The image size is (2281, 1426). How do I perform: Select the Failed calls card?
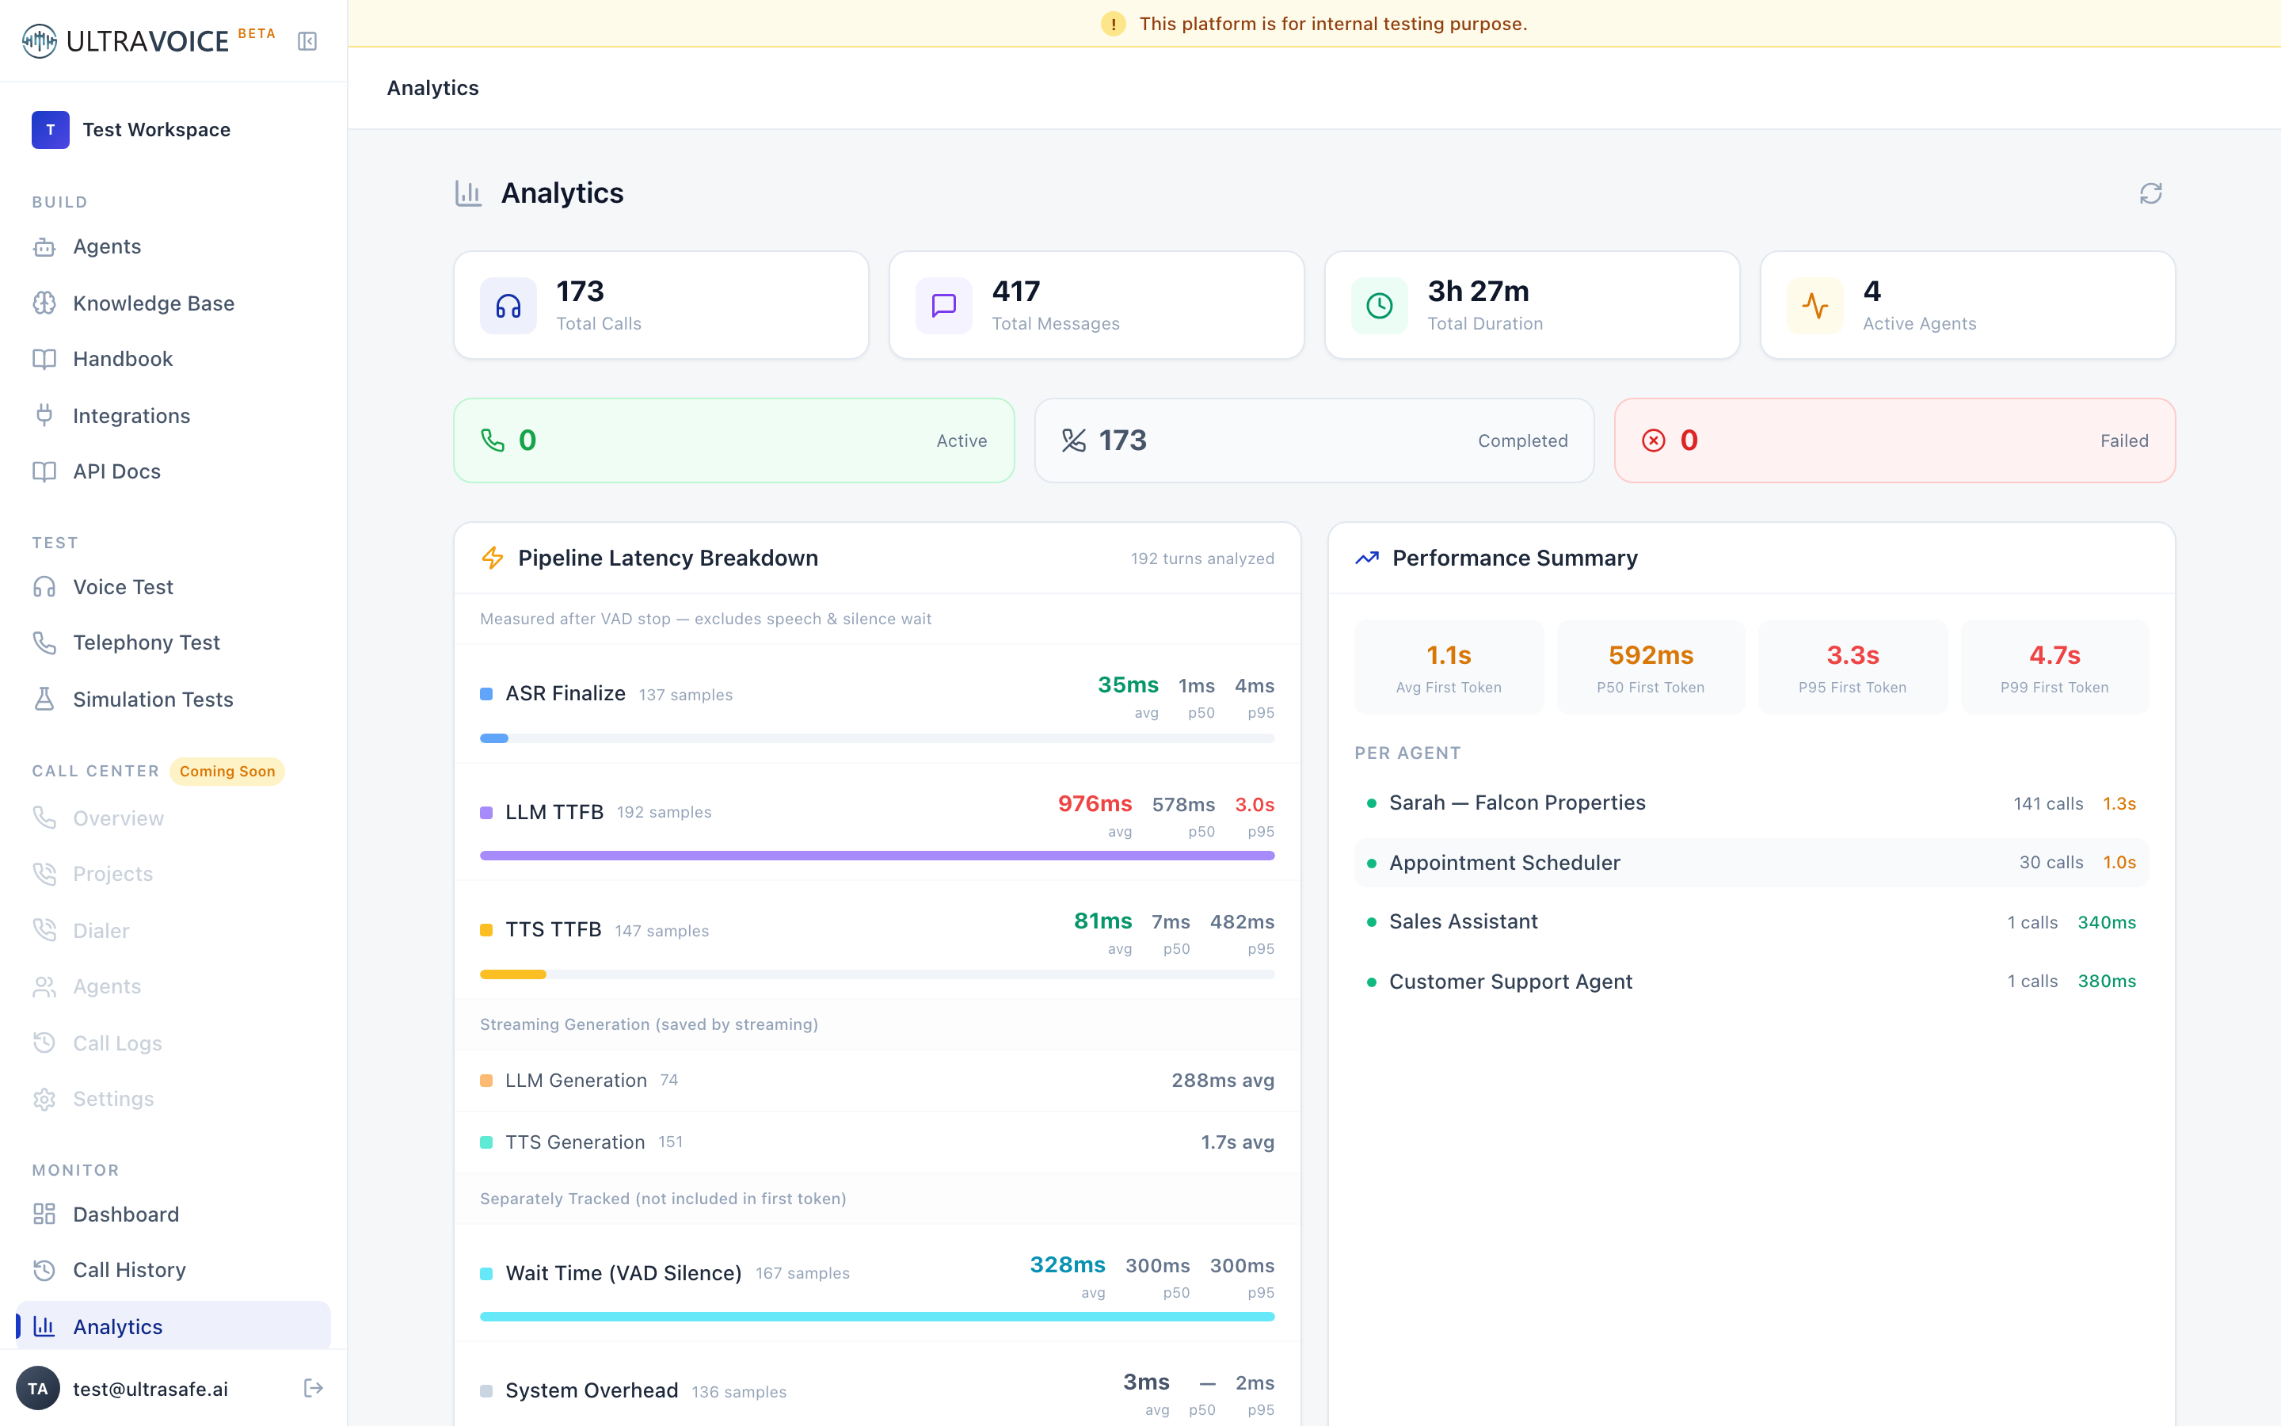click(1894, 440)
